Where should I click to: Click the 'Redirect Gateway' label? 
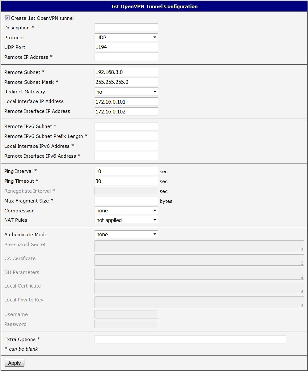pos(25,92)
